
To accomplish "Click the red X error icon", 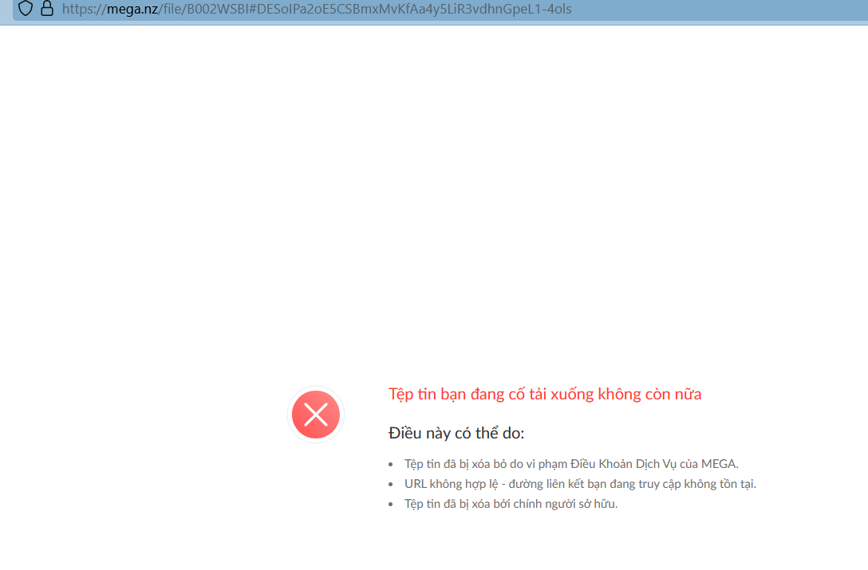I will click(316, 415).
